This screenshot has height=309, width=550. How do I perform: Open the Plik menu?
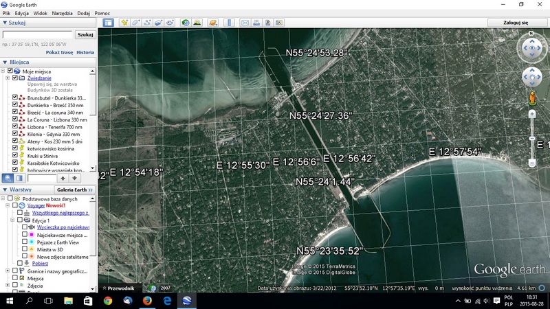(6, 13)
